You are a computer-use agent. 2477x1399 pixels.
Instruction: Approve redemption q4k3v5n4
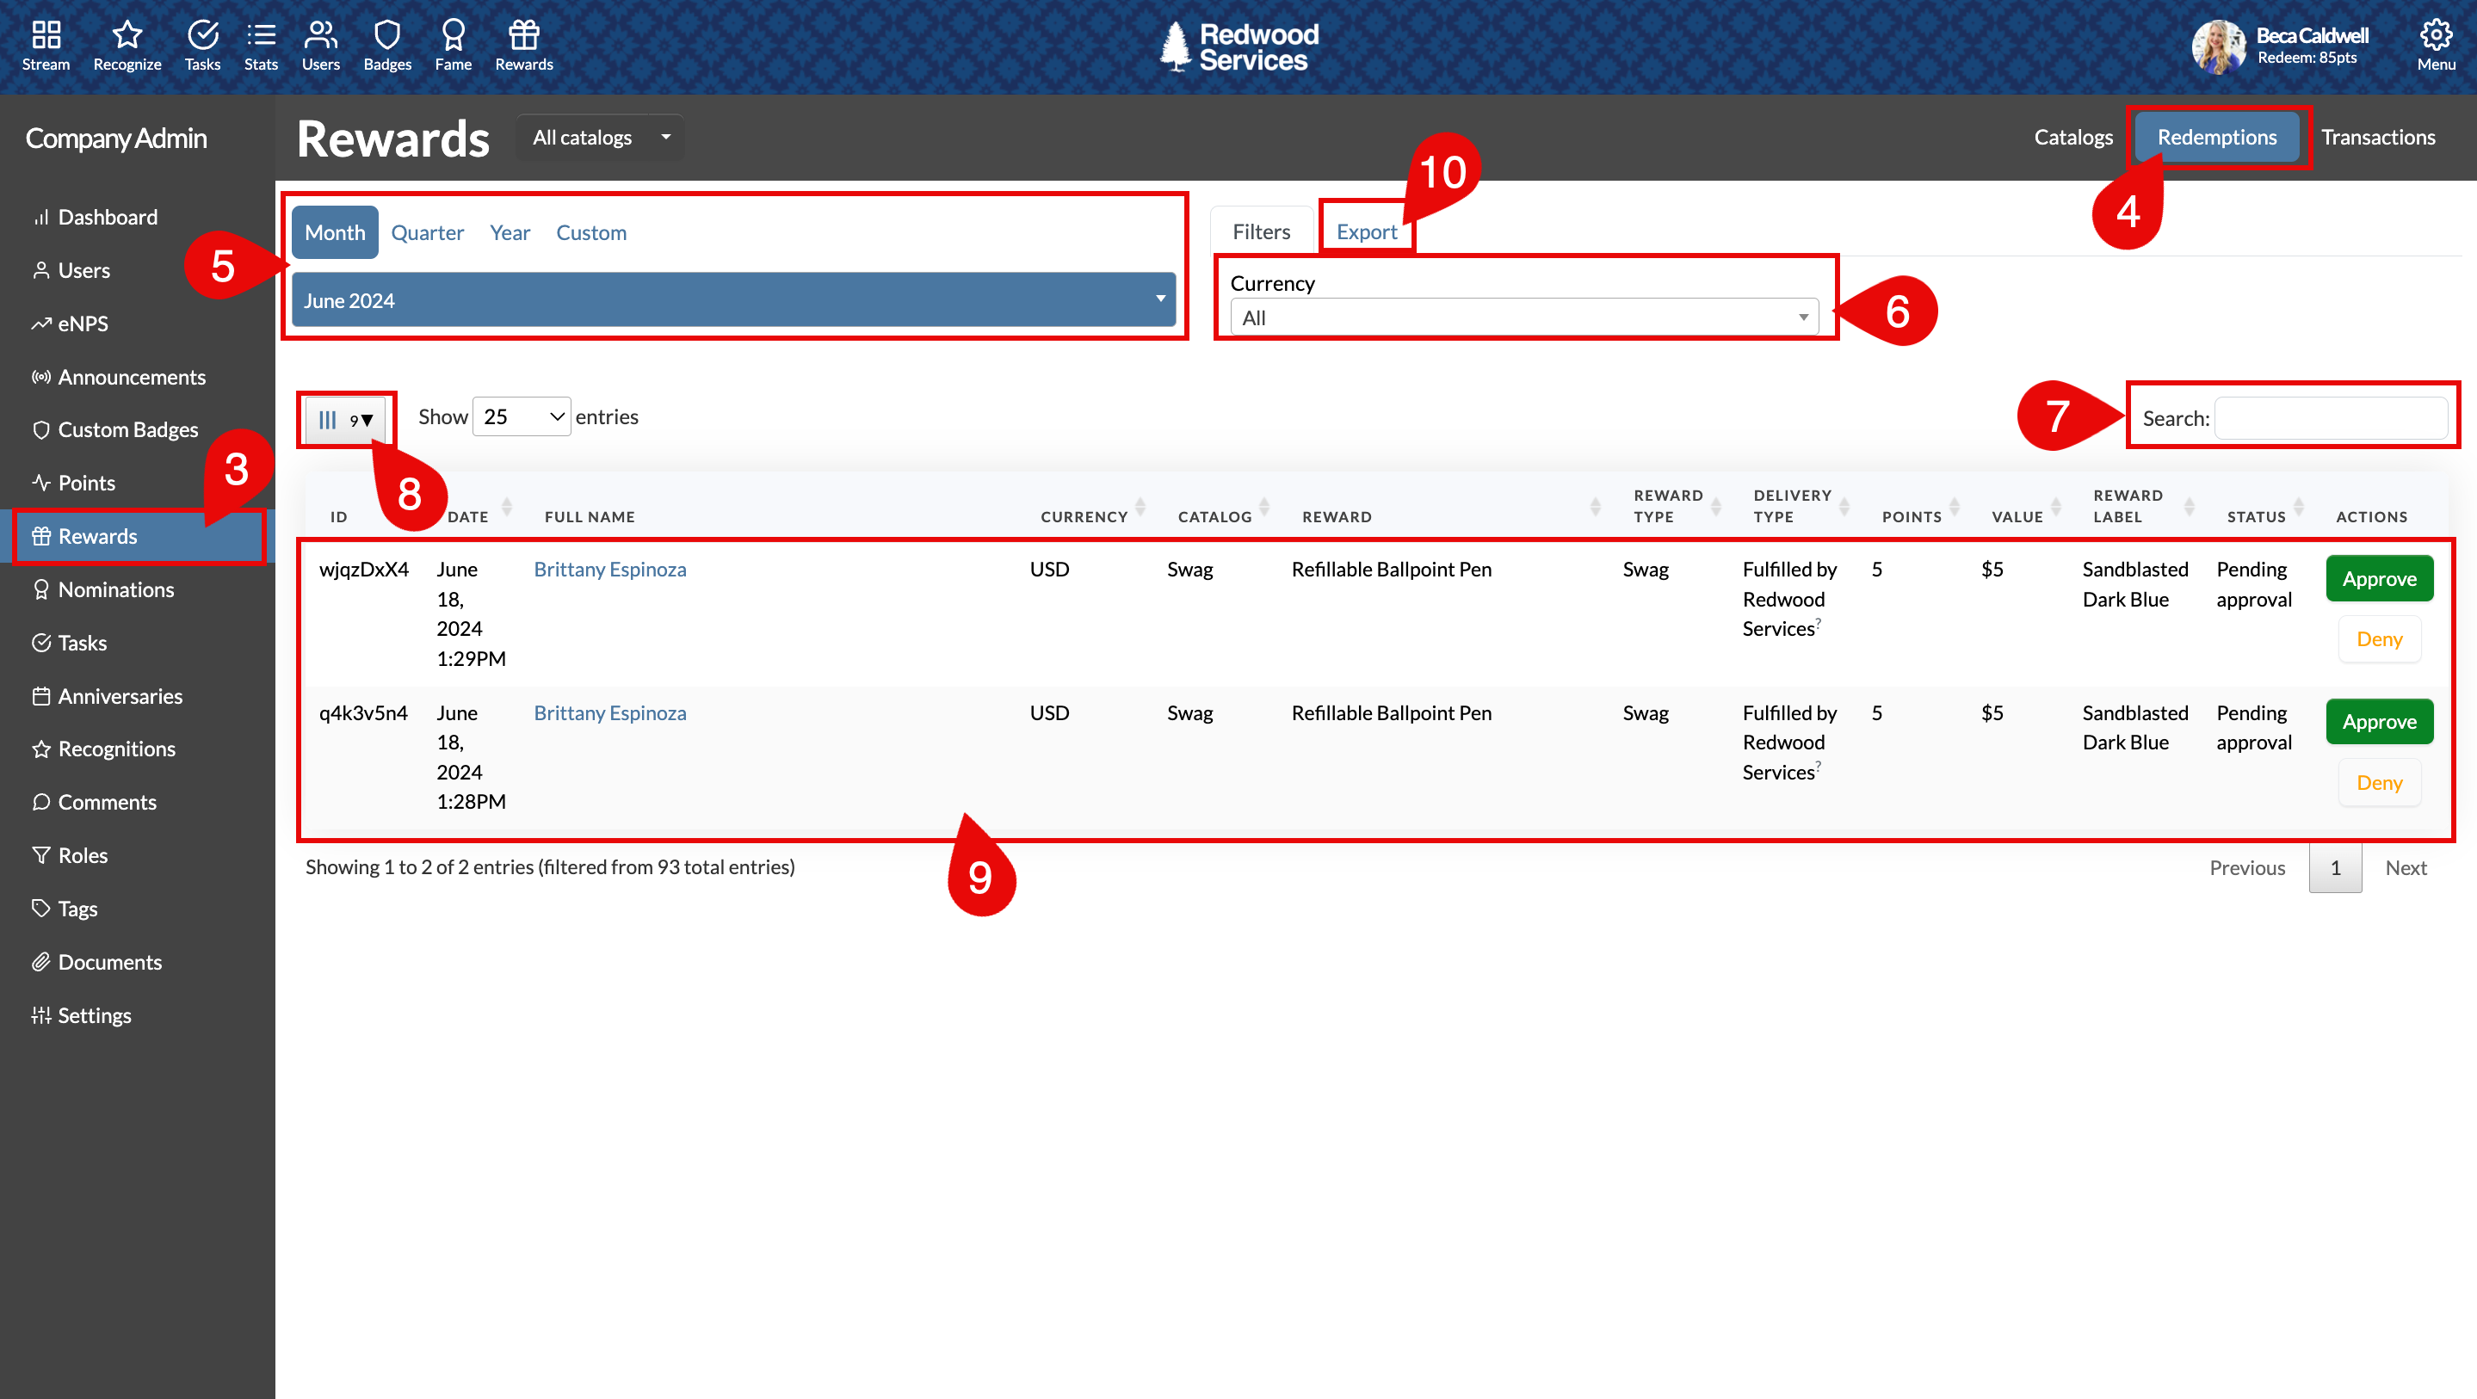pyautogui.click(x=2379, y=722)
